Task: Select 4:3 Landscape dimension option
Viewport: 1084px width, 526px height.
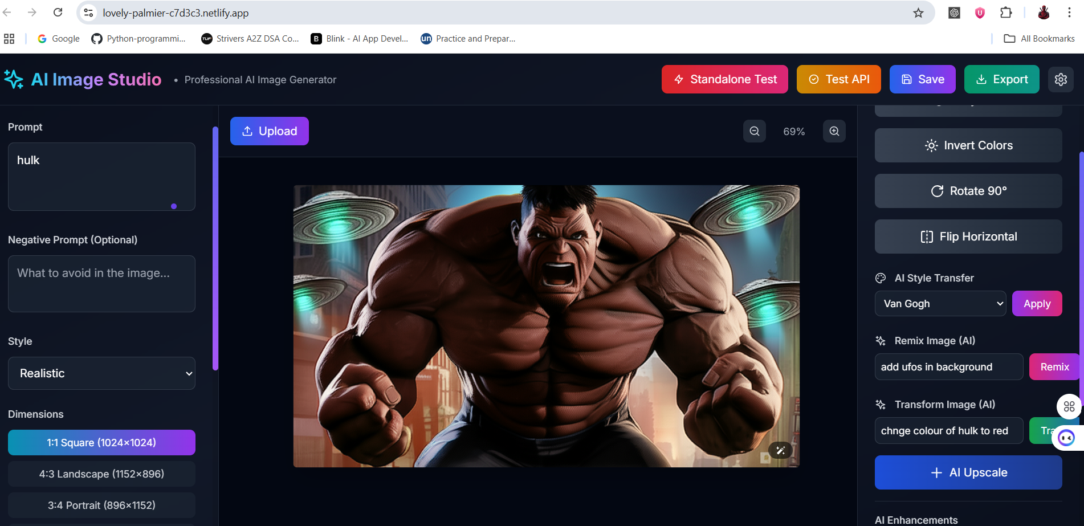Action: click(x=101, y=474)
